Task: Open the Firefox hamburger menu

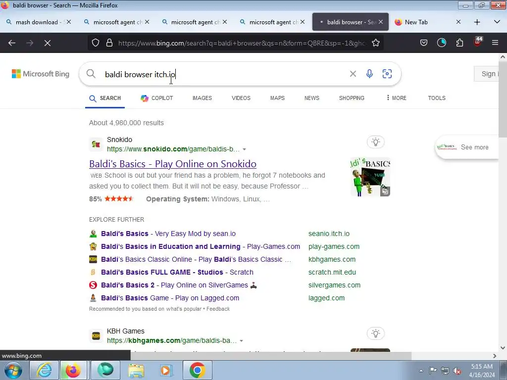Action: [x=495, y=43]
